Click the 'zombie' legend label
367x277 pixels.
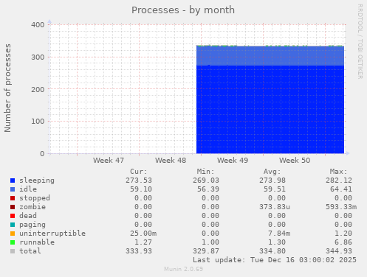tap(32, 207)
